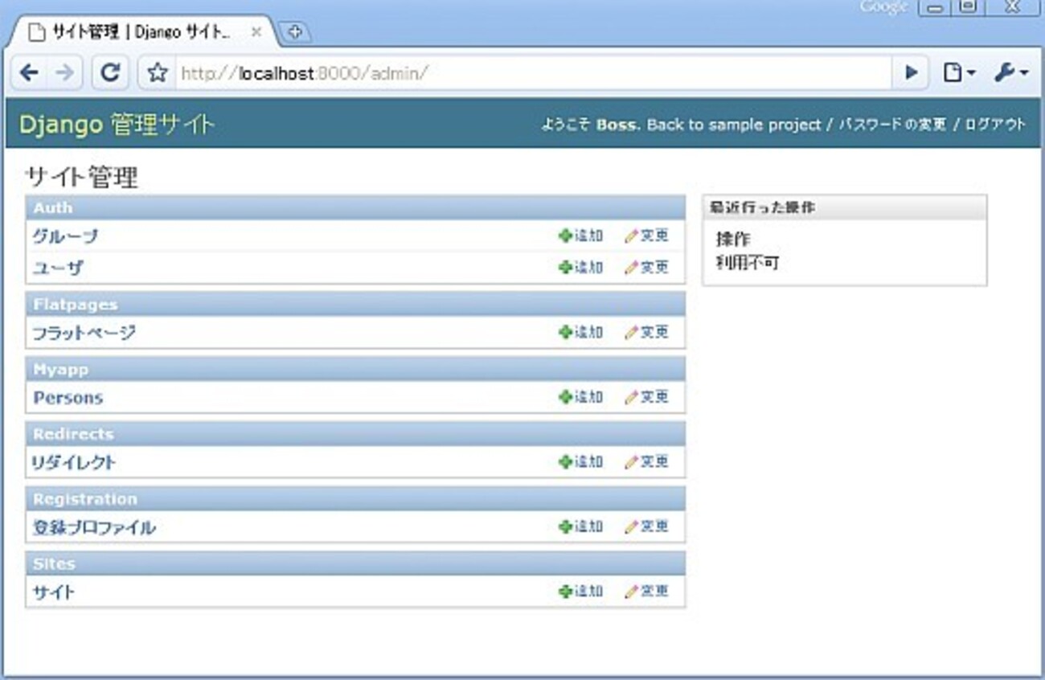
Task: Click the pencil edit icon for Persons
Action: pyautogui.click(x=631, y=396)
